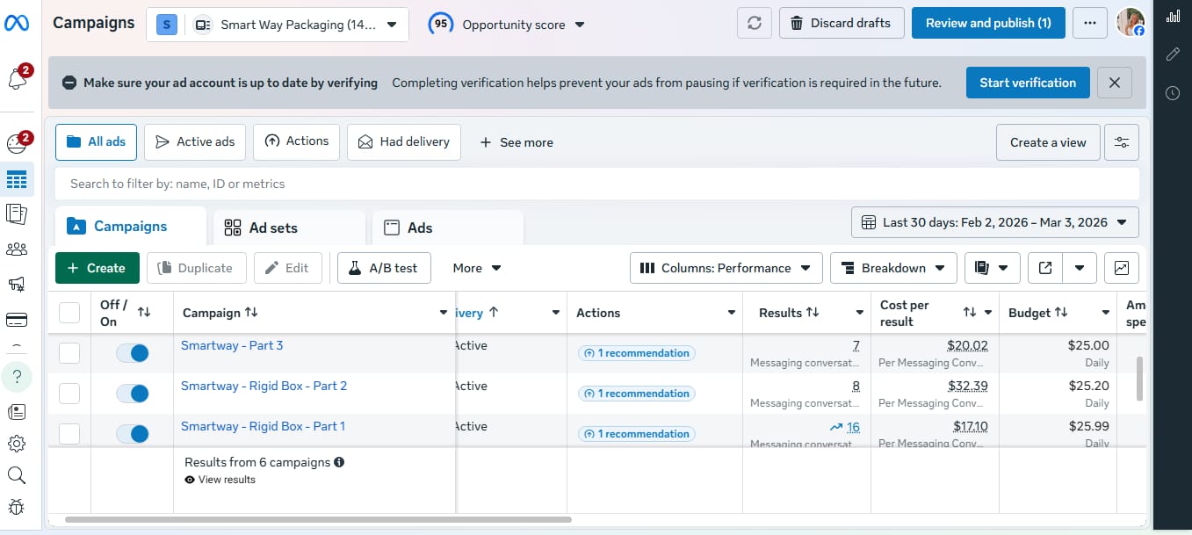Click the Search magnifier in sidebar
The height and width of the screenshot is (535, 1192).
tap(17, 475)
